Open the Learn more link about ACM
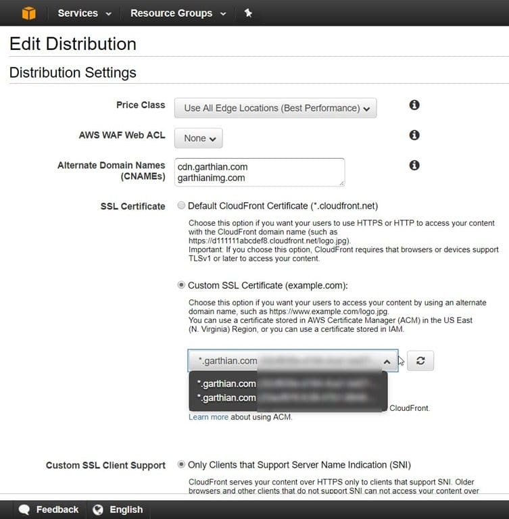This screenshot has height=519, width=509. [x=208, y=417]
